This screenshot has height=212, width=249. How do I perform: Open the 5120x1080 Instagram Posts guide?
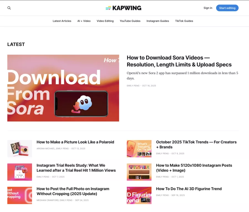194,168
